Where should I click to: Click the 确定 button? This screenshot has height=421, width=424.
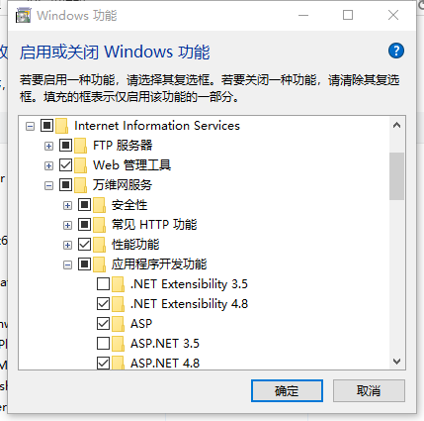tap(287, 391)
